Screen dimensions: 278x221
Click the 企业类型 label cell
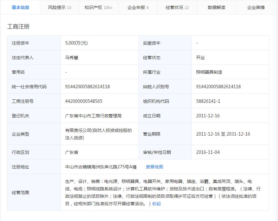34,134
